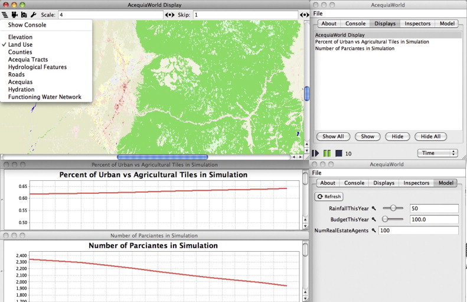The height and width of the screenshot is (302, 467).
Task: Select Displays tab in upper console window
Action: [x=385, y=24]
